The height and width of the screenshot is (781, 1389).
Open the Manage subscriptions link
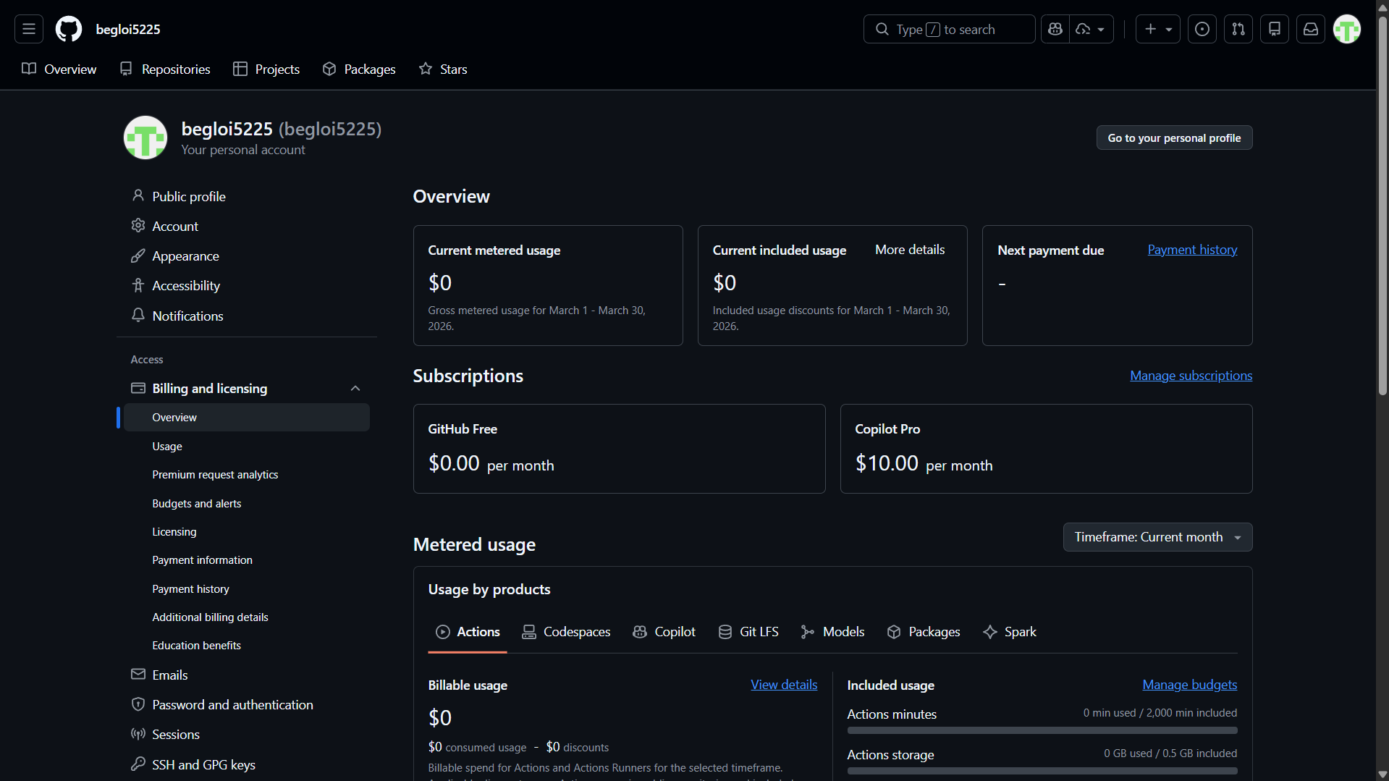point(1191,376)
